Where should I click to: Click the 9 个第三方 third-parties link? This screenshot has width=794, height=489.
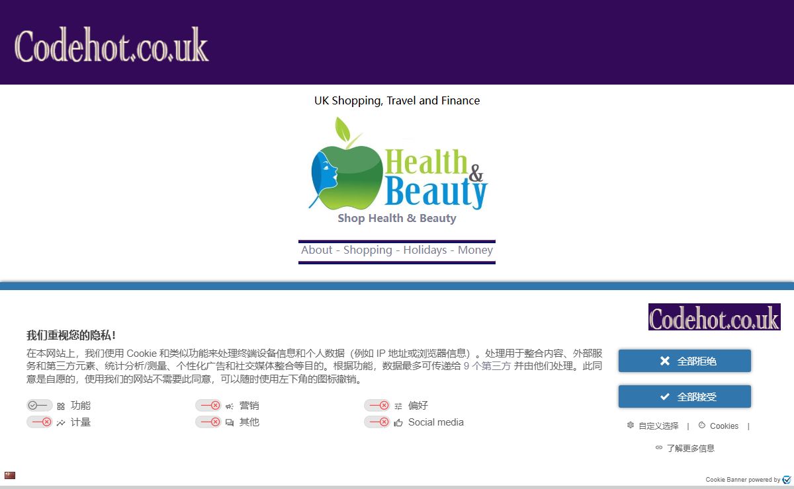[x=487, y=366]
